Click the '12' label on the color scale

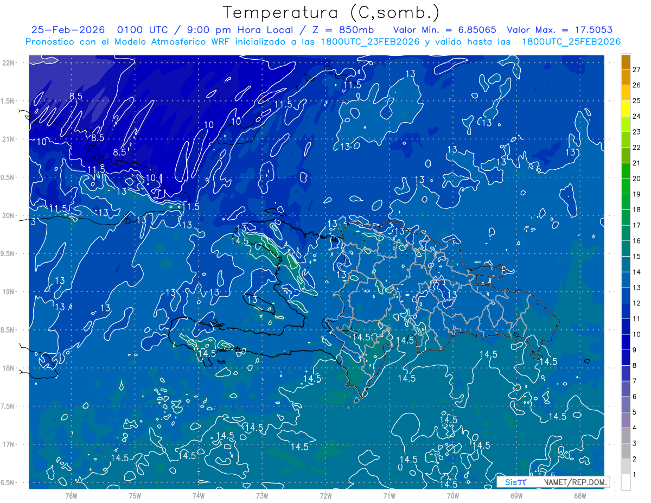(x=637, y=303)
